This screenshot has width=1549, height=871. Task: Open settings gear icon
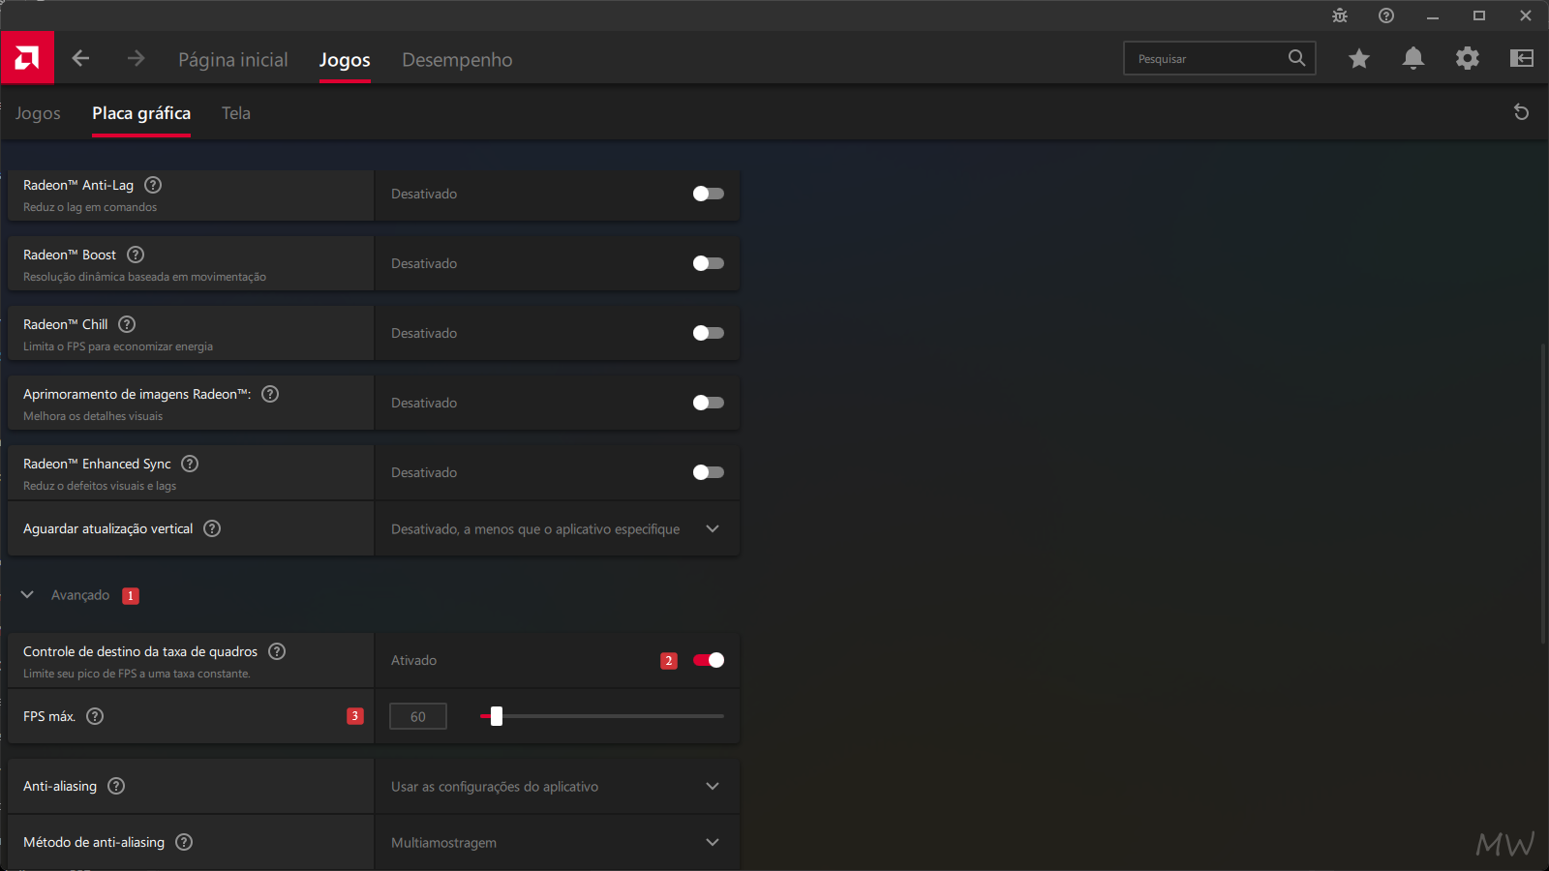[x=1468, y=58]
